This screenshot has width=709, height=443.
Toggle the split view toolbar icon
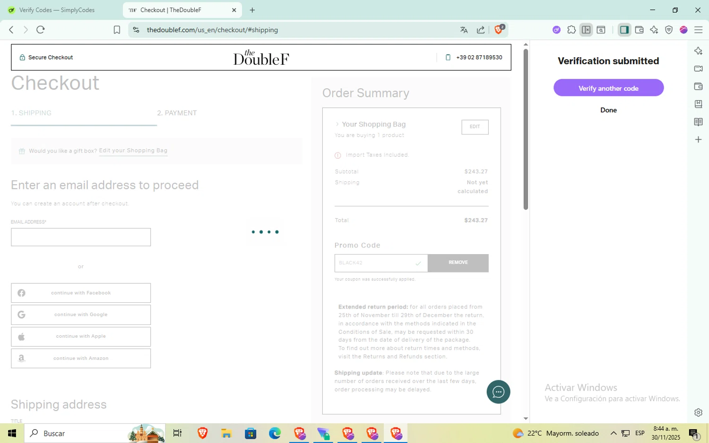tap(586, 30)
